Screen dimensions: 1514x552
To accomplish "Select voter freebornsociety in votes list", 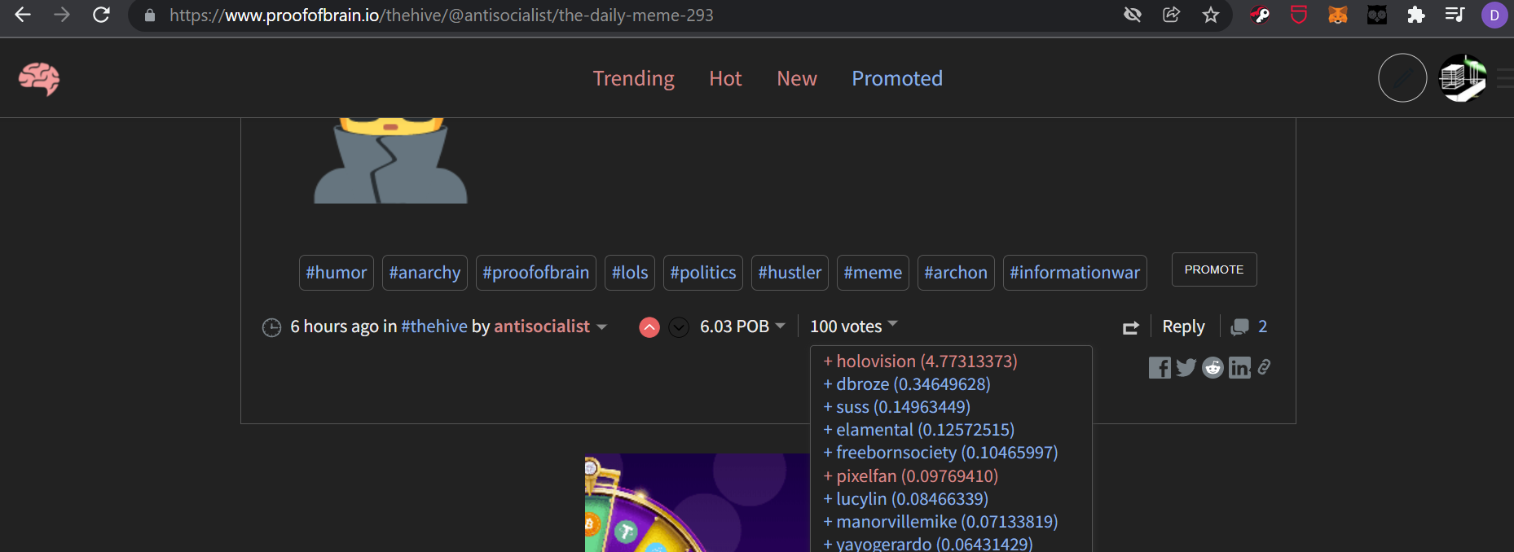I will point(941,453).
